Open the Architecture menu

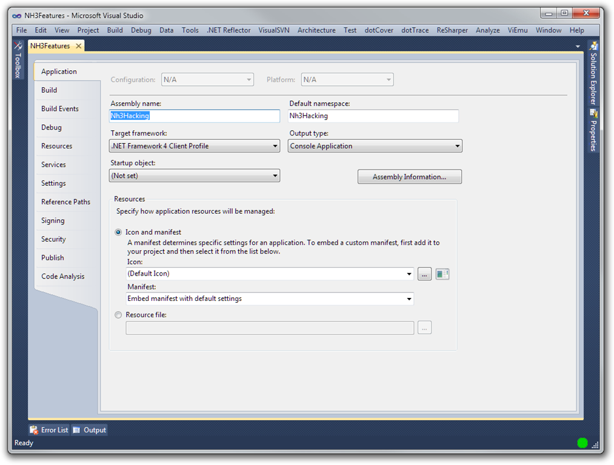[x=316, y=30]
